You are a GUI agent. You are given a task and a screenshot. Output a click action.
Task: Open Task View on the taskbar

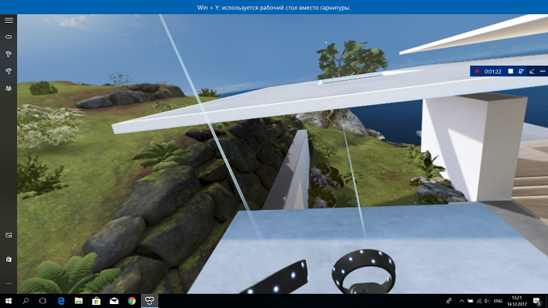point(42,301)
